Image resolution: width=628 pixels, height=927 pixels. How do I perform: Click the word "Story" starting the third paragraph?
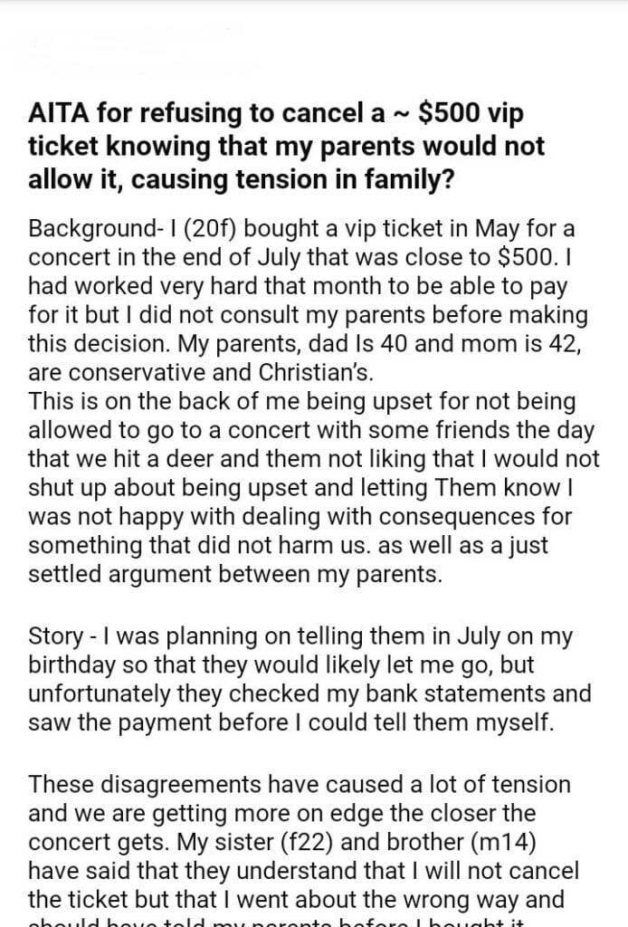[52, 636]
